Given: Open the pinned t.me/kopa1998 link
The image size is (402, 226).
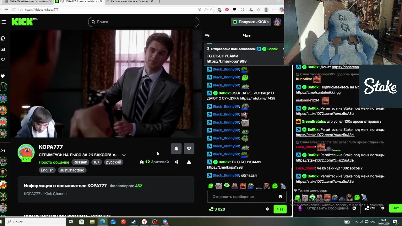Looking at the screenshot, I should click(x=226, y=61).
